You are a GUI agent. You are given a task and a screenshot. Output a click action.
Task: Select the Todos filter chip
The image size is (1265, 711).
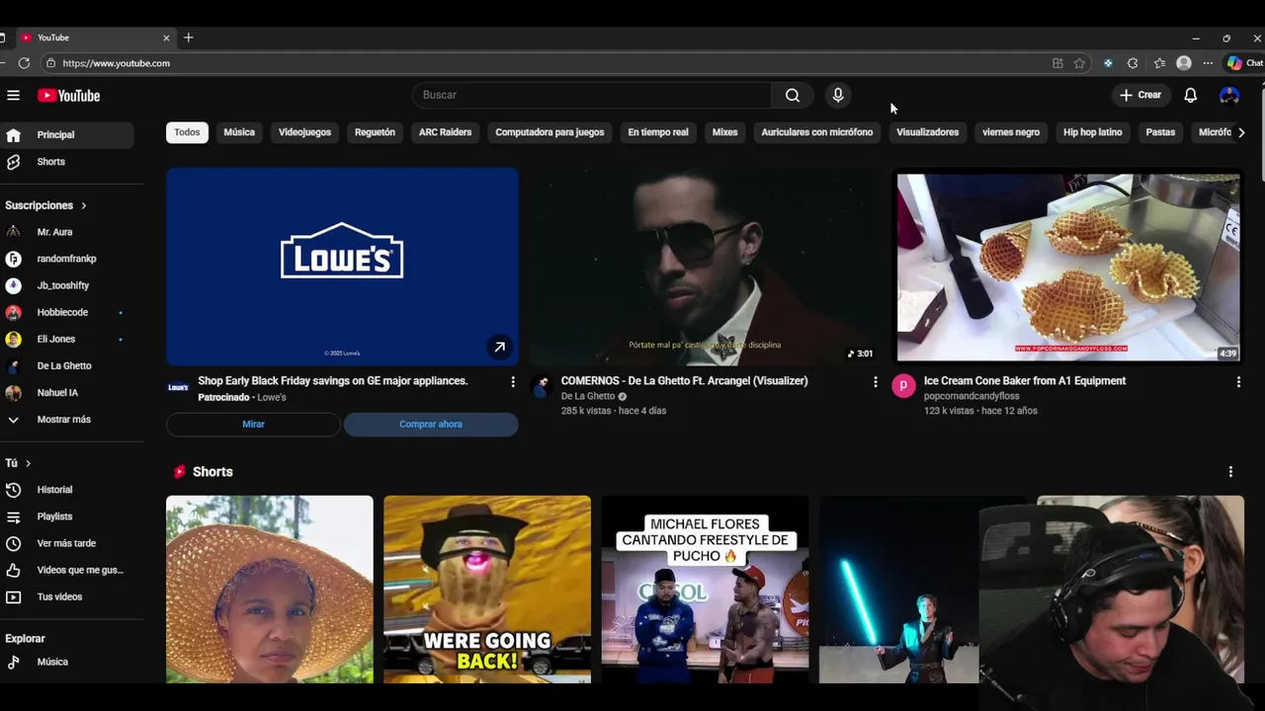tap(187, 132)
